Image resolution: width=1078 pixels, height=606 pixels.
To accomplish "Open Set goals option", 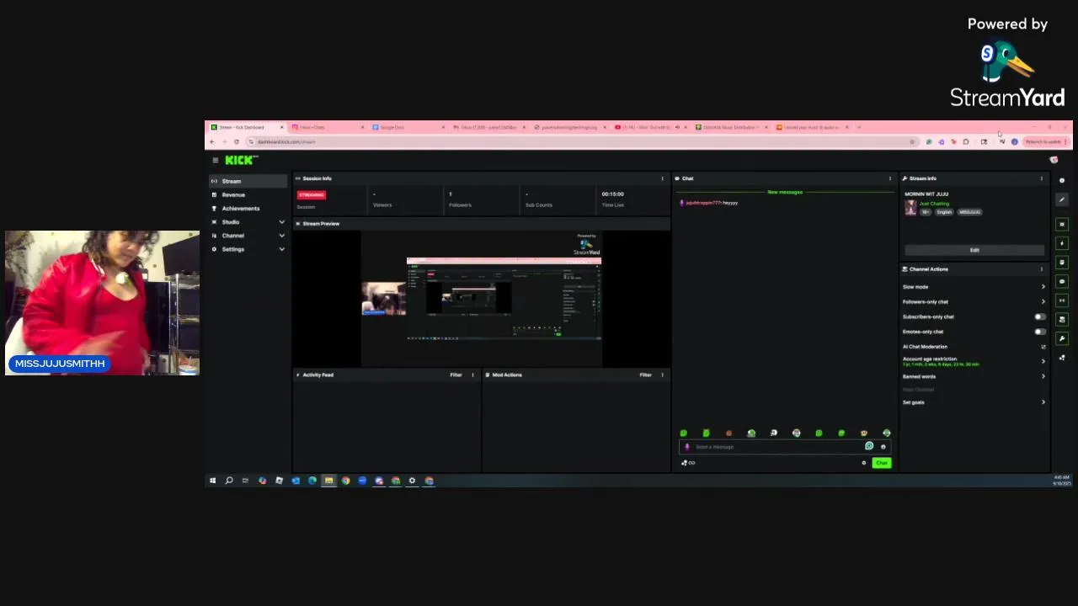I will point(974,402).
